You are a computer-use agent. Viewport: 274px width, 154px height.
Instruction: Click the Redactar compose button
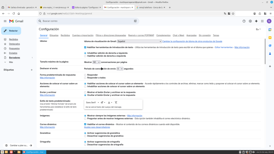coord(11,31)
